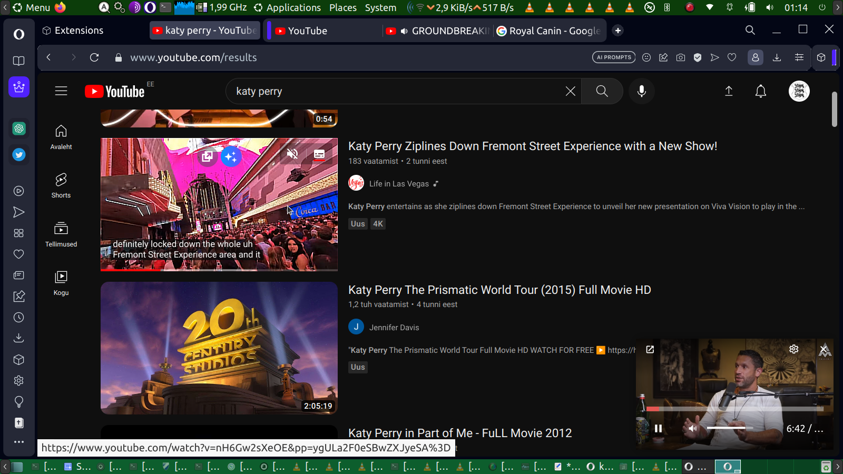Seek on the mini player progress bar

(x=734, y=409)
